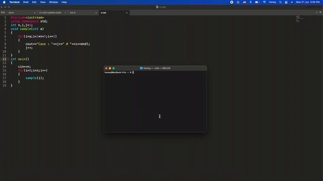Click line number 19 in gutter
Viewport: 323px width, 181px height.
pyautogui.click(x=5, y=85)
